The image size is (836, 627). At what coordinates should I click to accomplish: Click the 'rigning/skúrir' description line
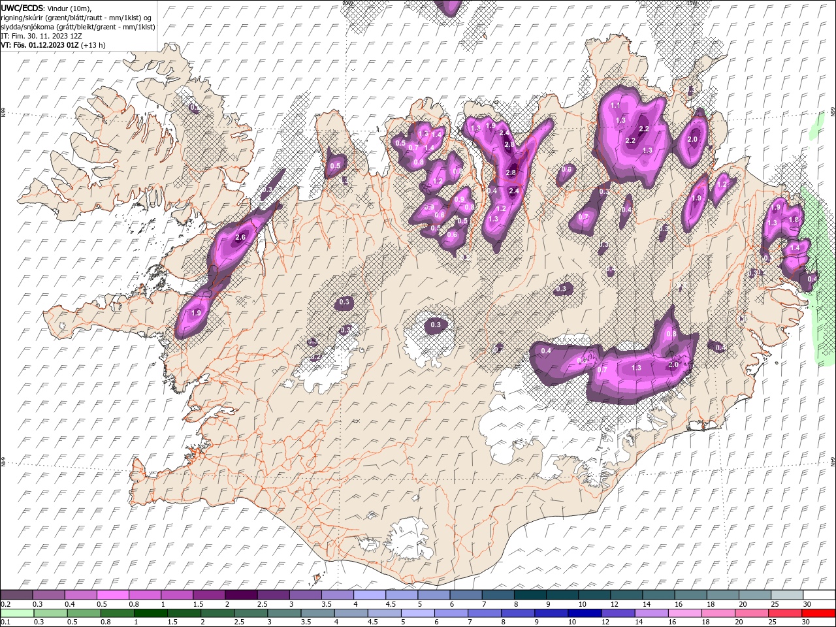[76, 18]
